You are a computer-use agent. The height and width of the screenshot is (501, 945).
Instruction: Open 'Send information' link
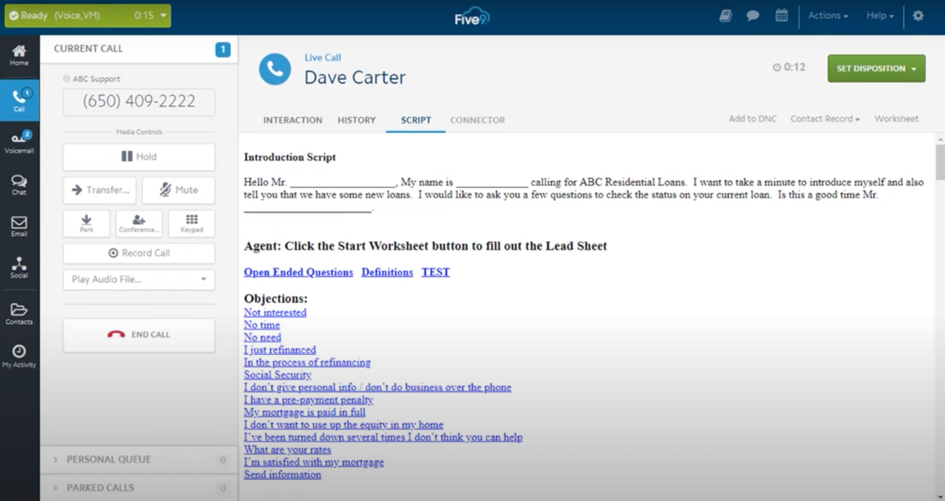pos(282,475)
